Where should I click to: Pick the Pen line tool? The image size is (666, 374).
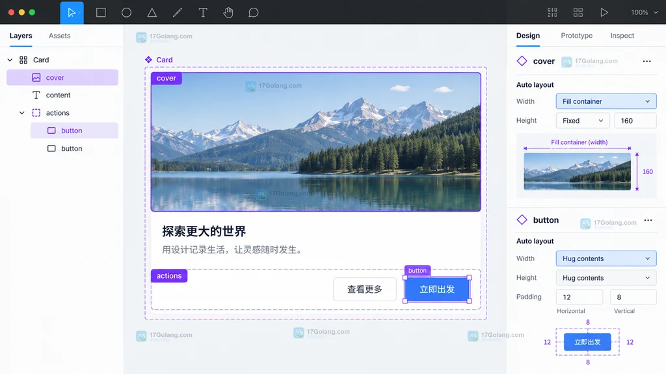pos(178,13)
